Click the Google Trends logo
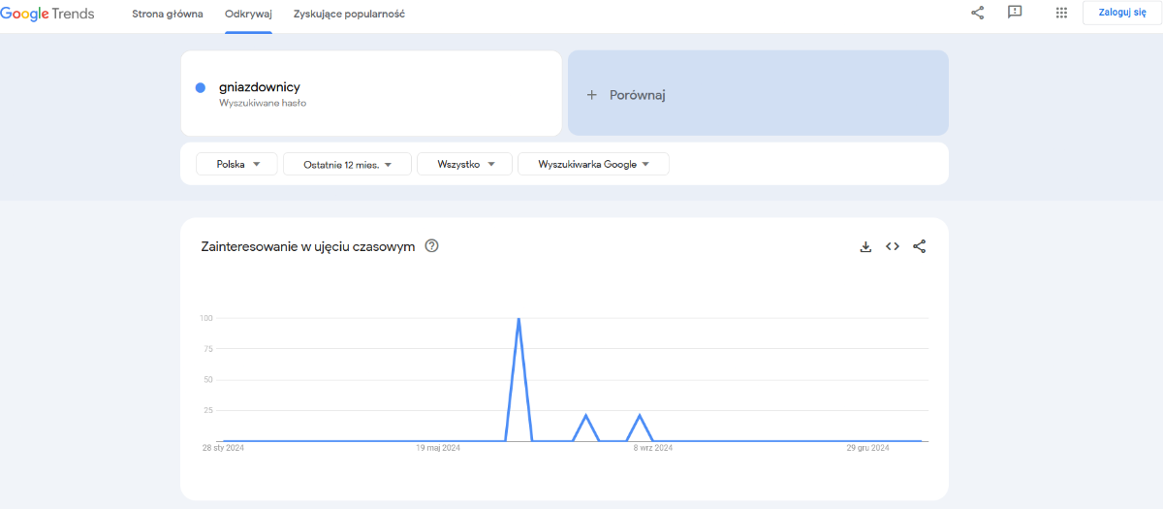Screen dimensions: 1163x509 coord(47,14)
